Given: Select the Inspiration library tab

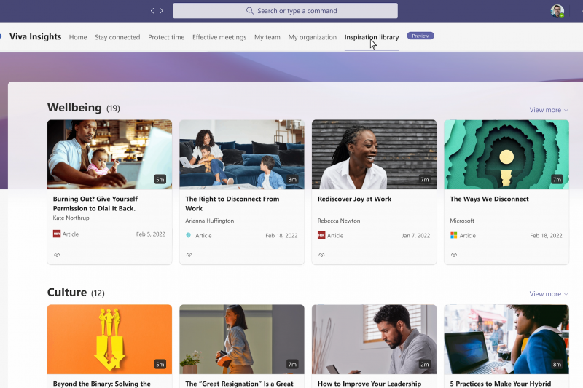Looking at the screenshot, I should pyautogui.click(x=372, y=37).
